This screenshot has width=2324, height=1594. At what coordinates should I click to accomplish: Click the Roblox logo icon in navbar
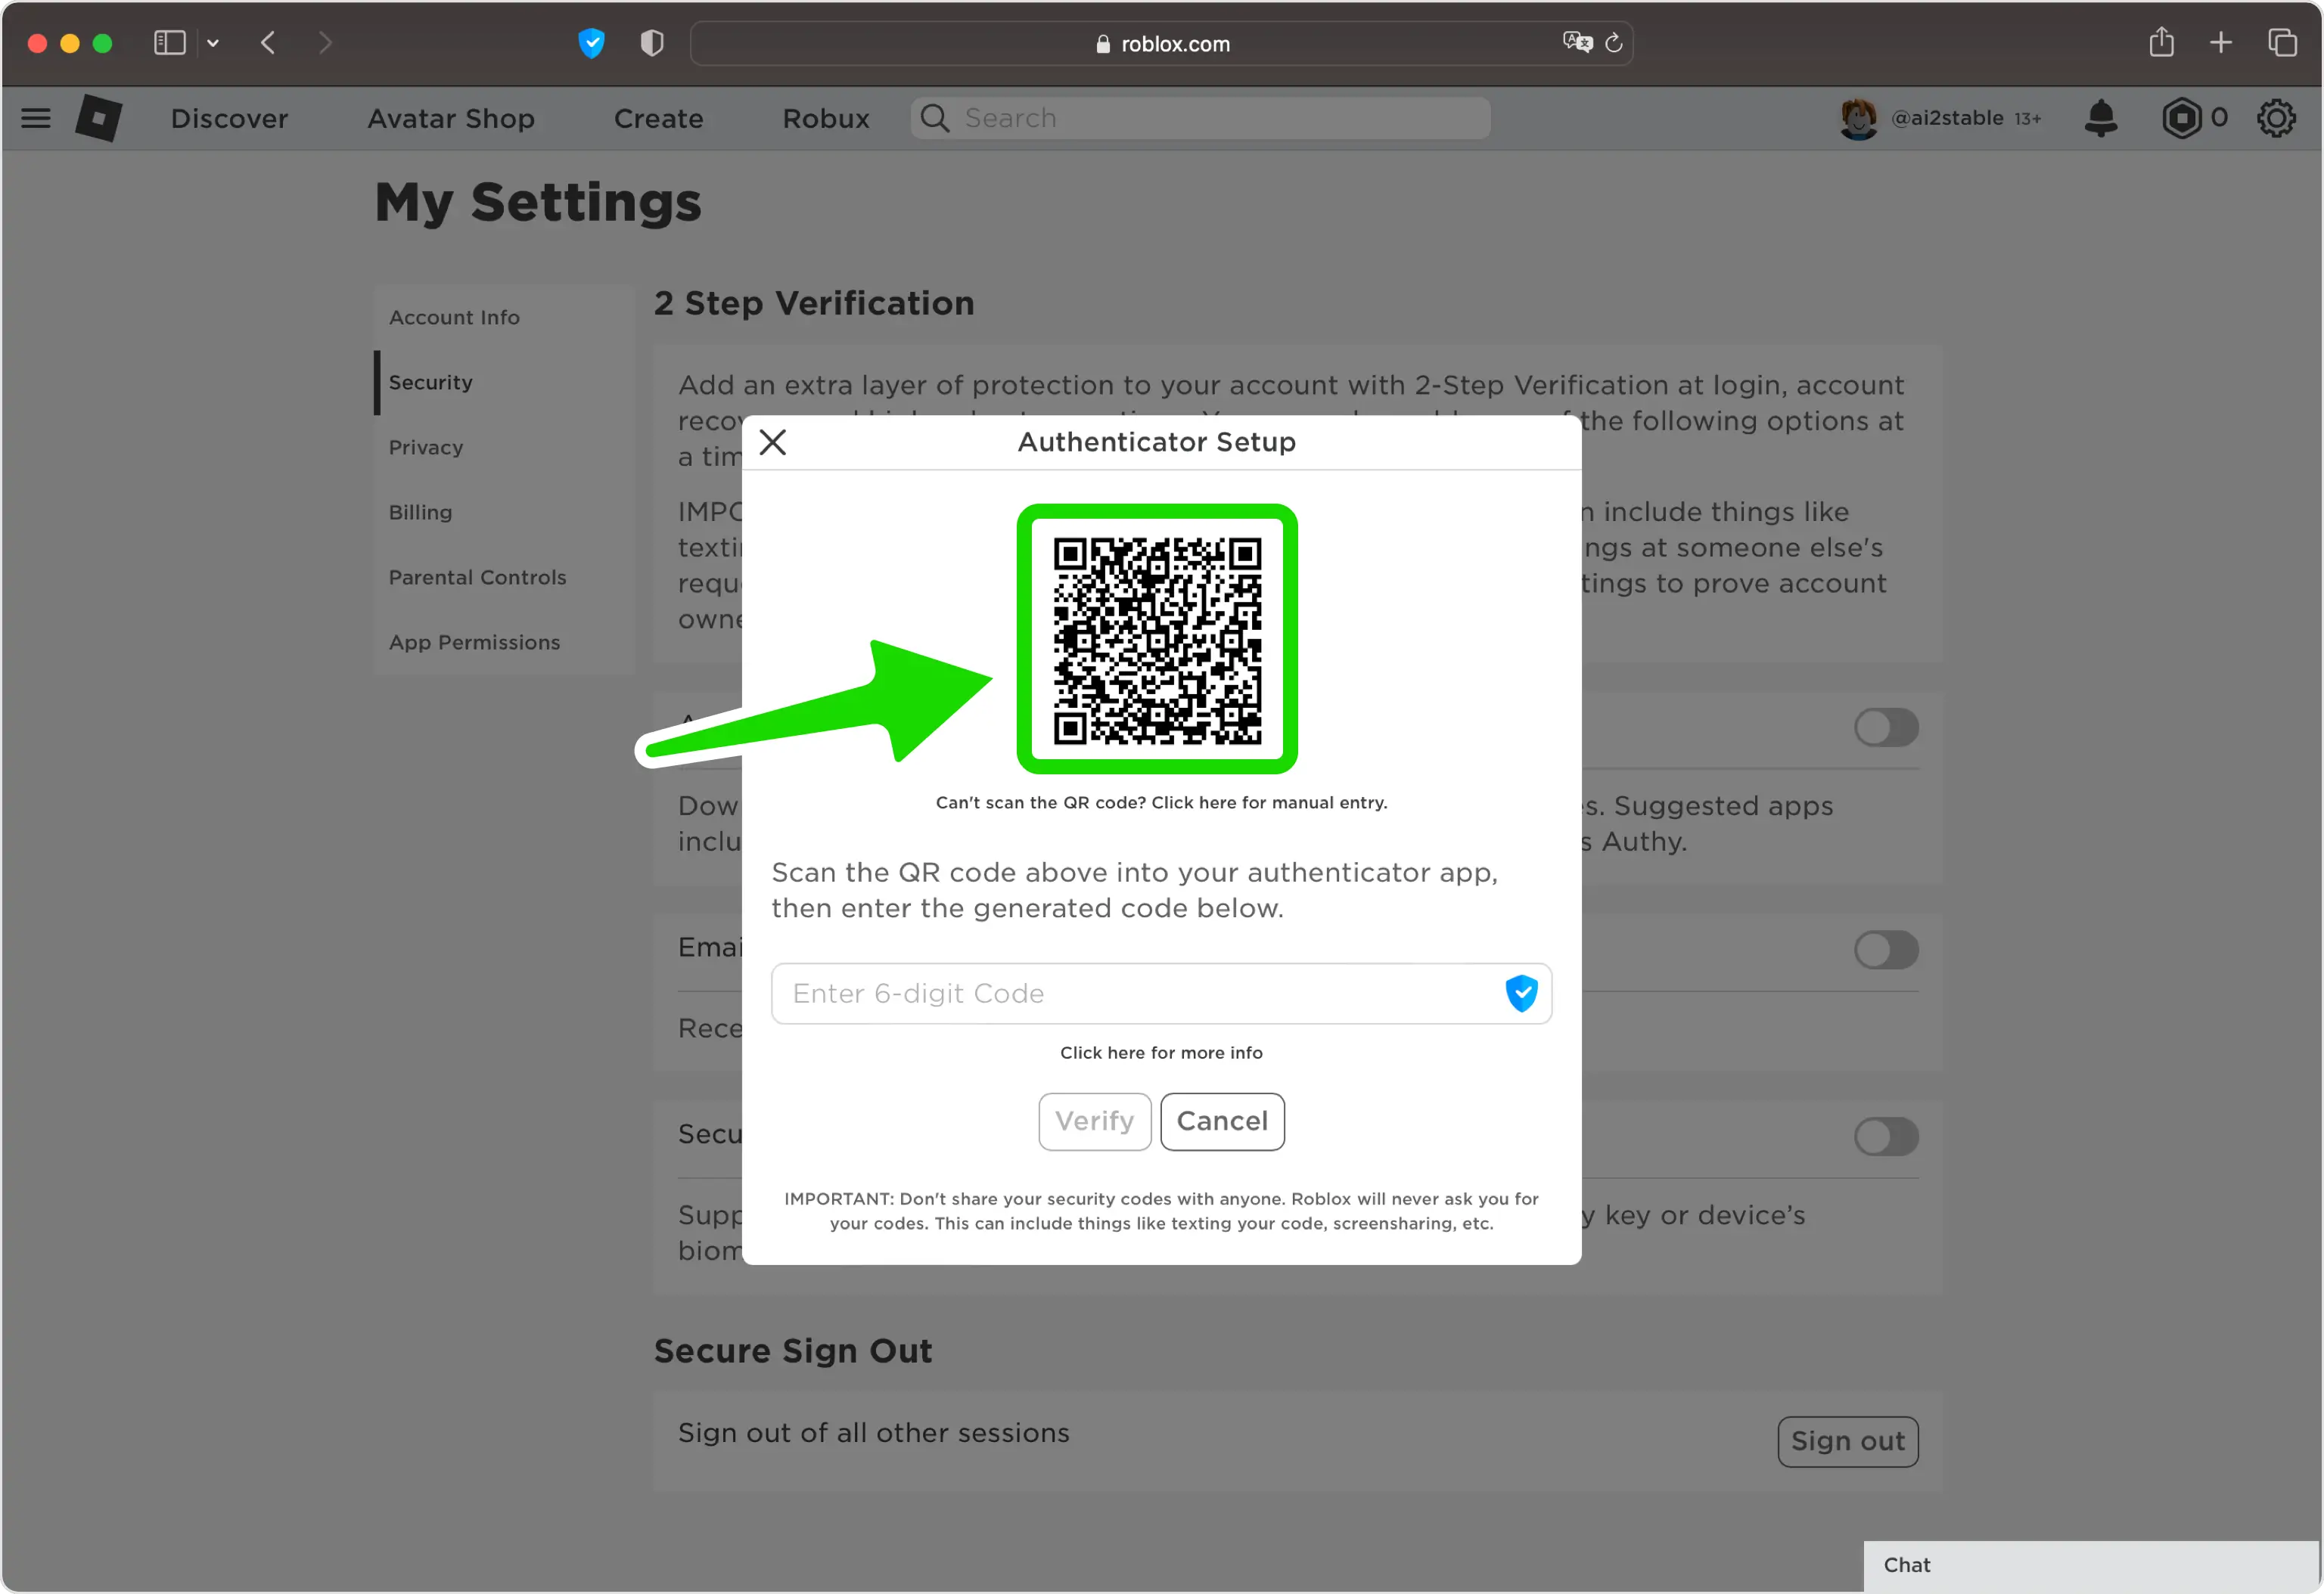tap(101, 118)
